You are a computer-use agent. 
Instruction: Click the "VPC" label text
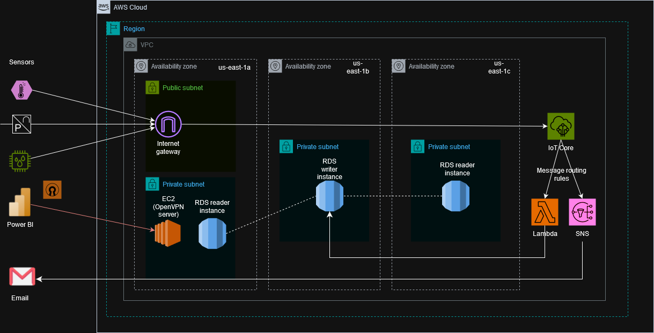pyautogui.click(x=147, y=45)
